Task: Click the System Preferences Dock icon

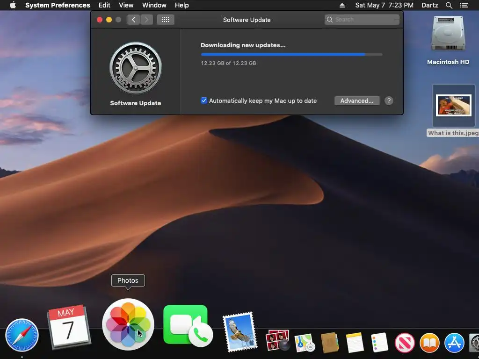Action: [474, 343]
